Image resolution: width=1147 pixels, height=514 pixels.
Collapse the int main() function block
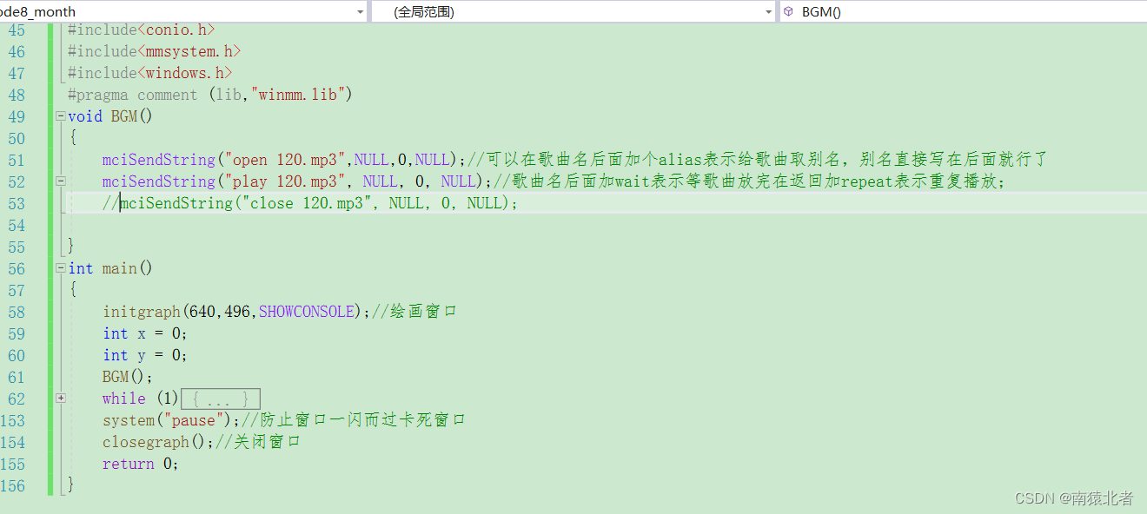click(x=60, y=267)
